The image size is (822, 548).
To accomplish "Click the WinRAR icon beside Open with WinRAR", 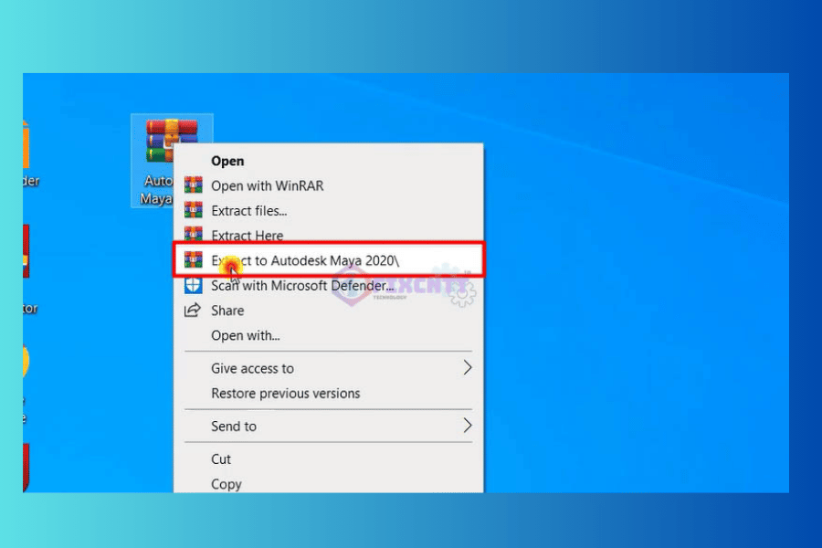I will pos(193,185).
